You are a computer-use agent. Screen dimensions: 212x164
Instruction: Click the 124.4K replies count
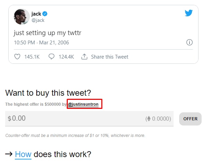[x=66, y=57]
